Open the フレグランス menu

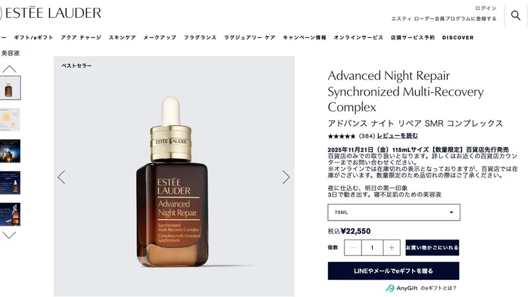pyautogui.click(x=200, y=38)
